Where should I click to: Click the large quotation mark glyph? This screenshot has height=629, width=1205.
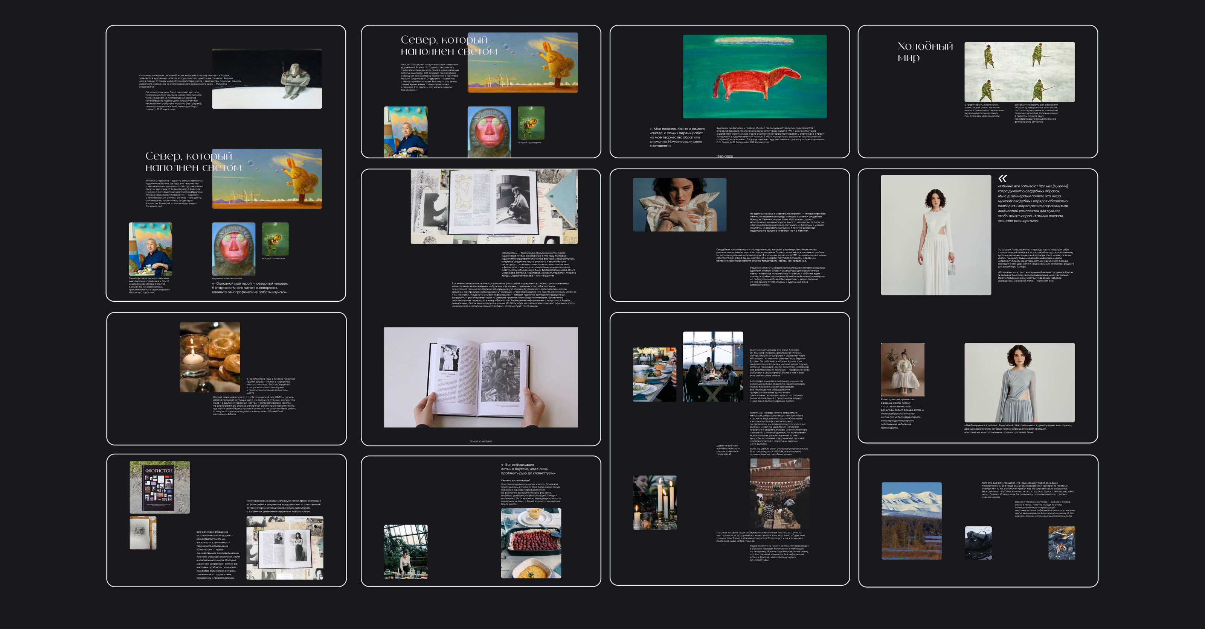[1002, 179]
